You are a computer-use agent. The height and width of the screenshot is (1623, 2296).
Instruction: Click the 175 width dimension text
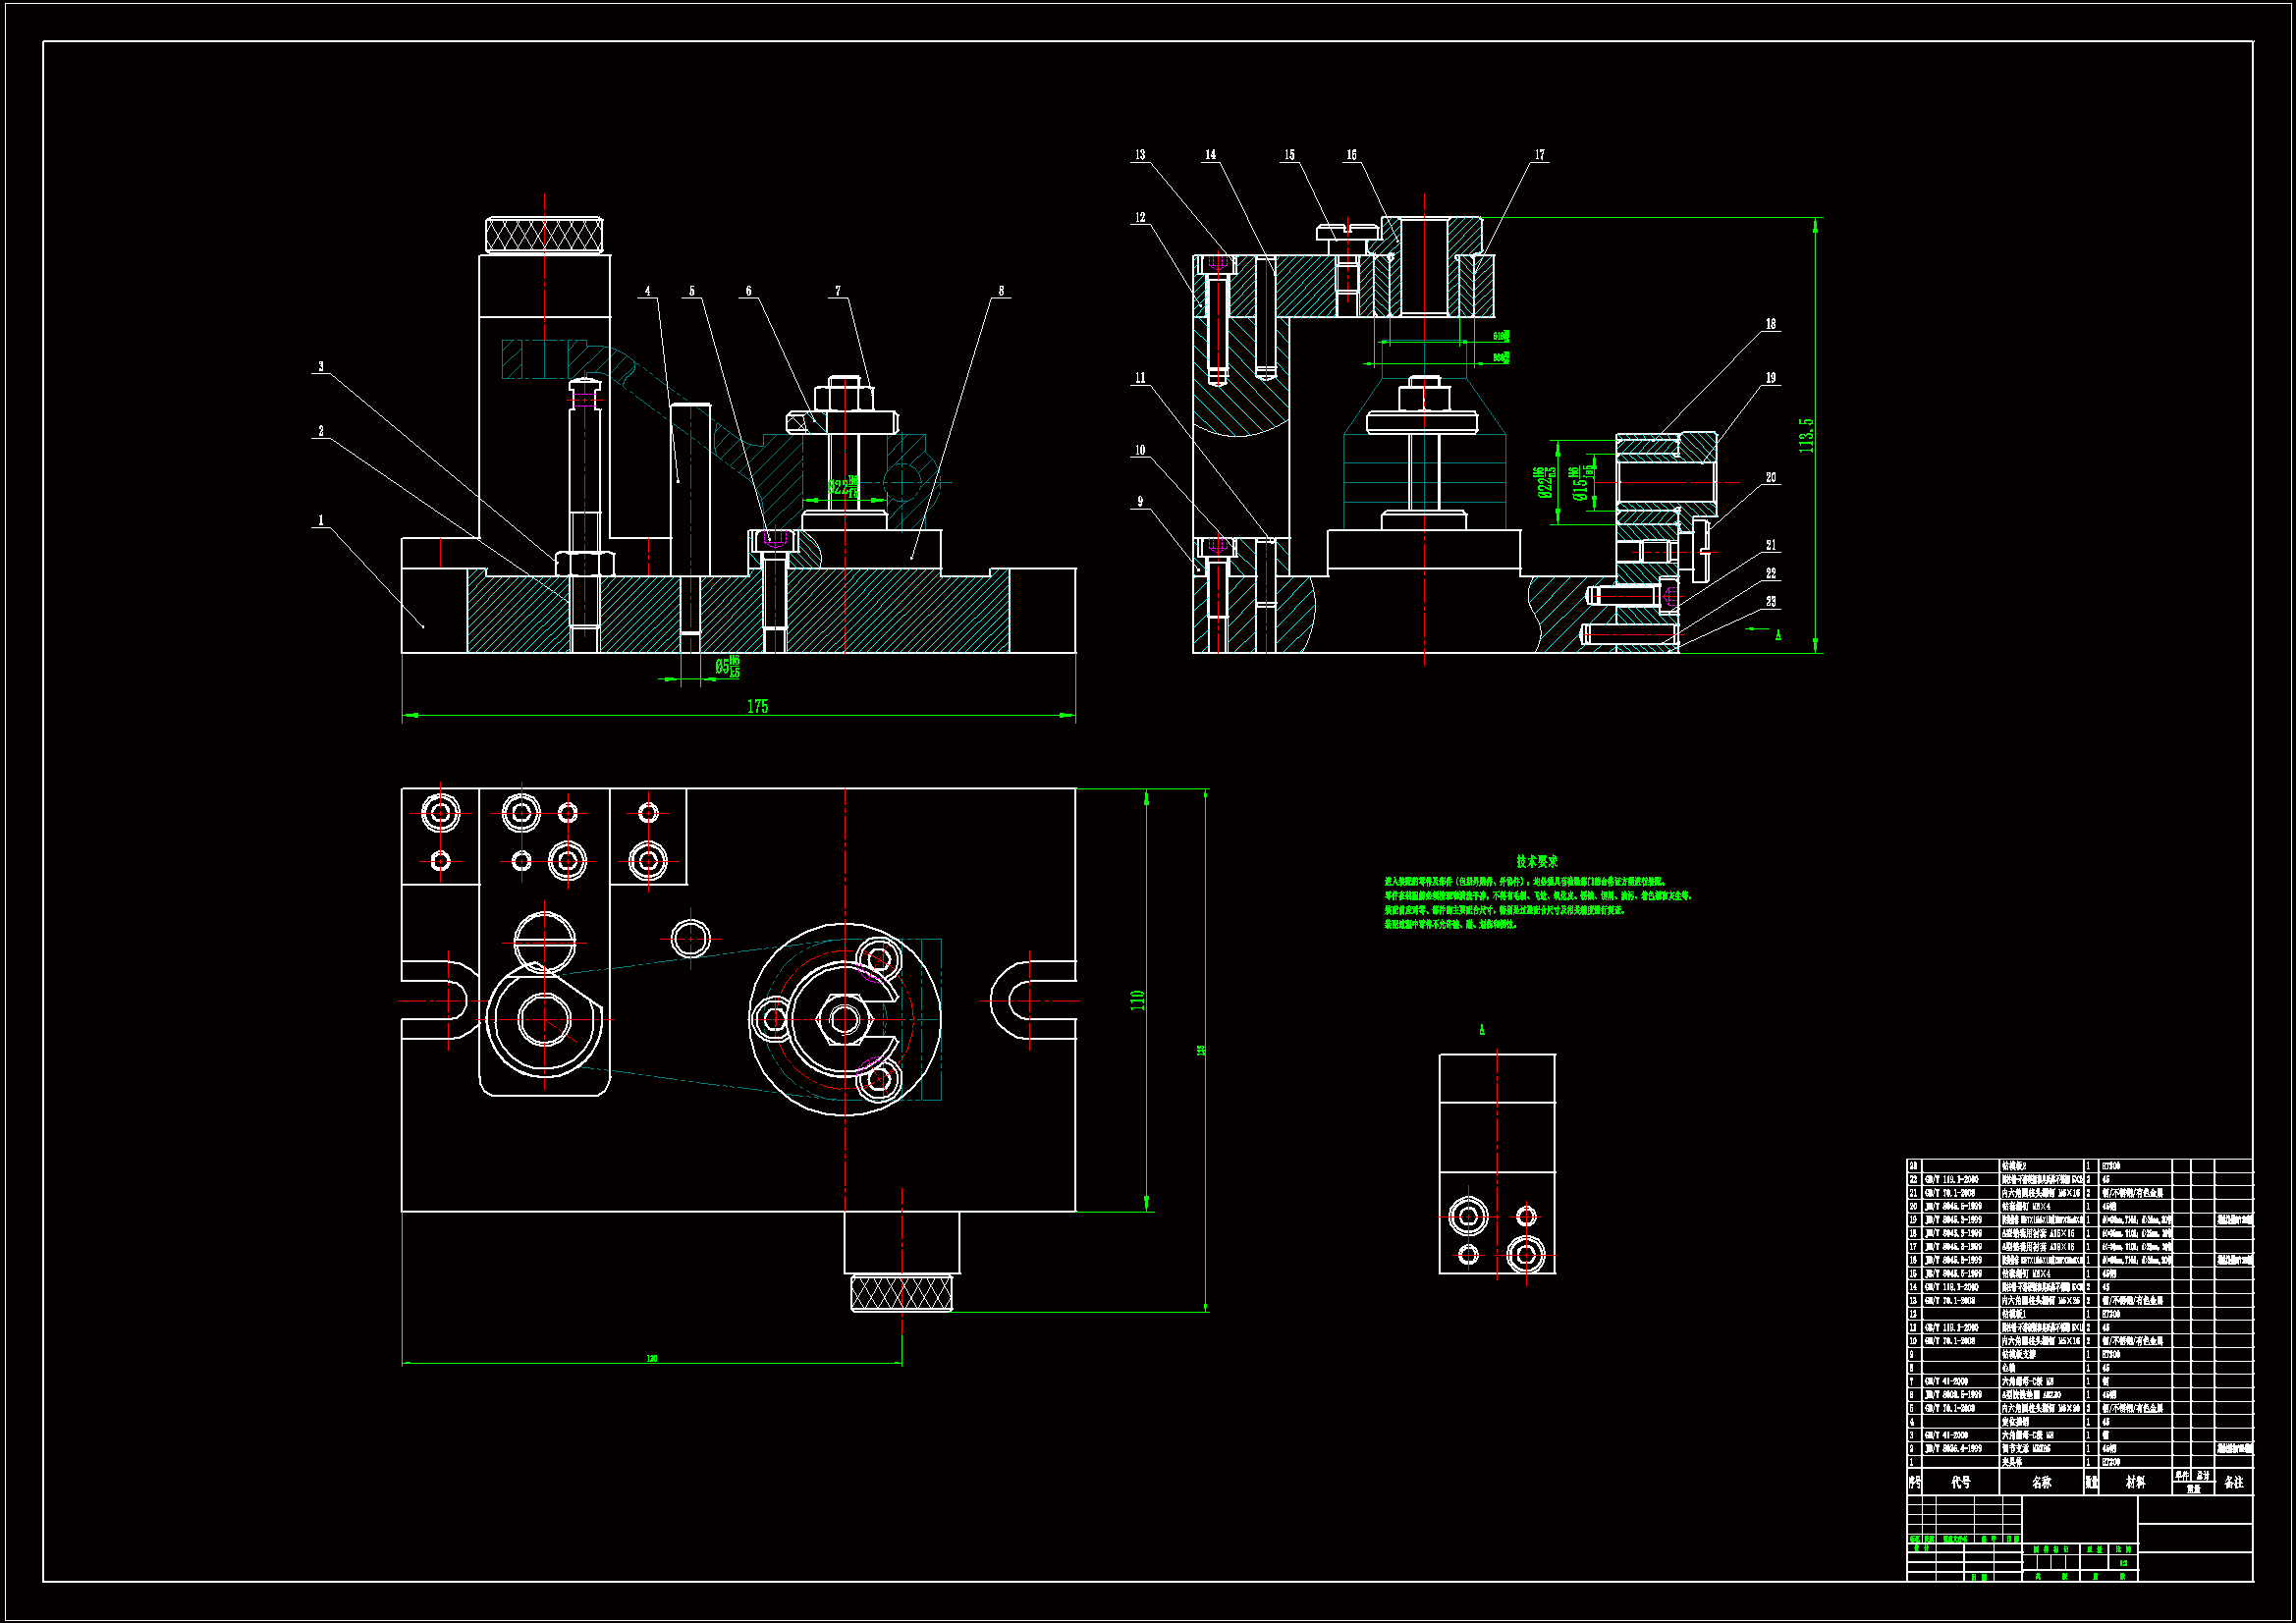coord(757,707)
